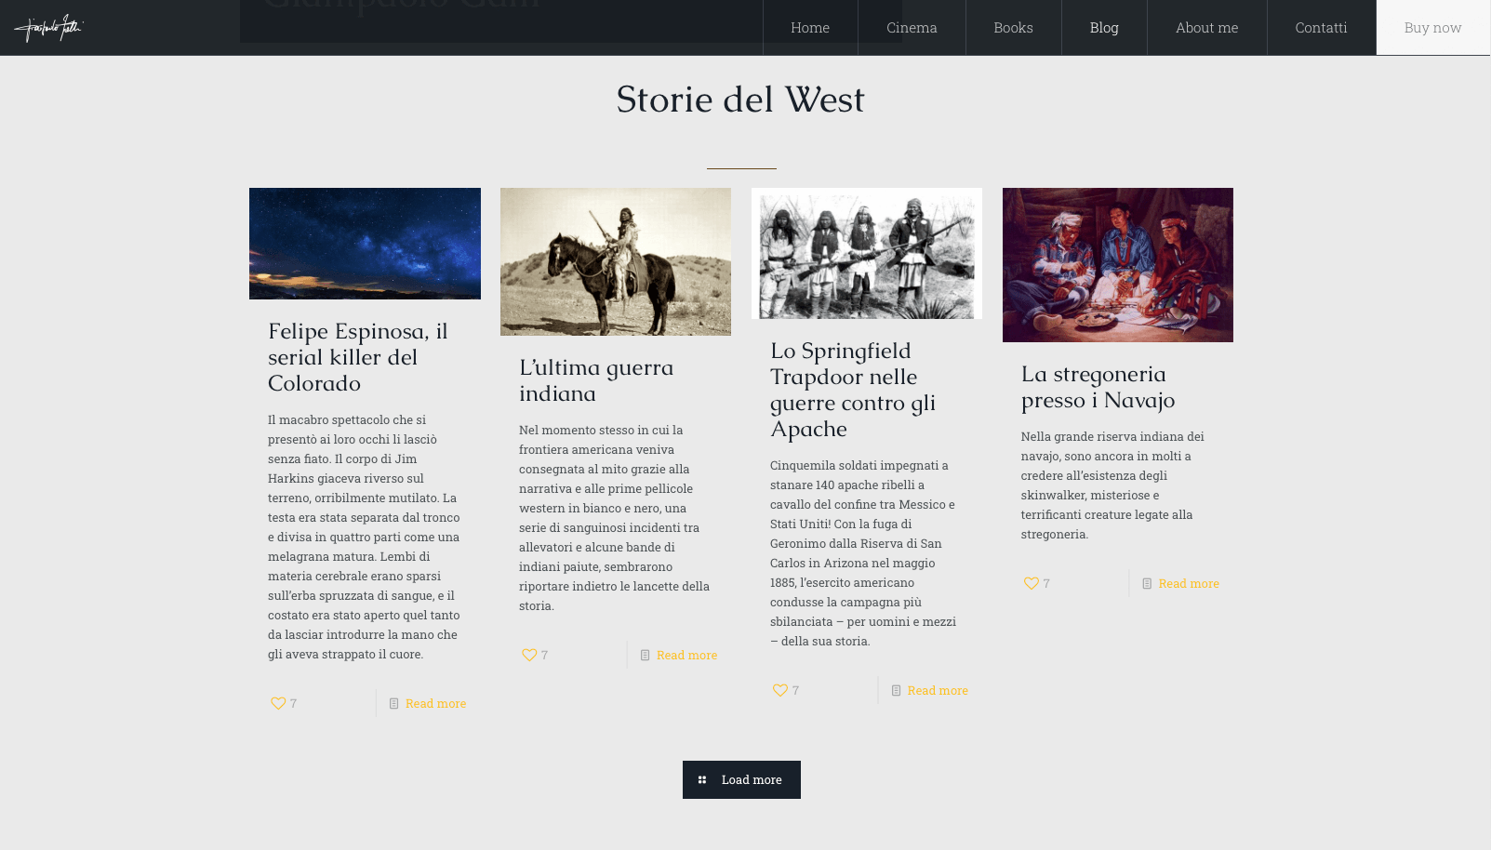The width and height of the screenshot is (1491, 850).
Task: Open the About me page
Action: pyautogui.click(x=1206, y=28)
